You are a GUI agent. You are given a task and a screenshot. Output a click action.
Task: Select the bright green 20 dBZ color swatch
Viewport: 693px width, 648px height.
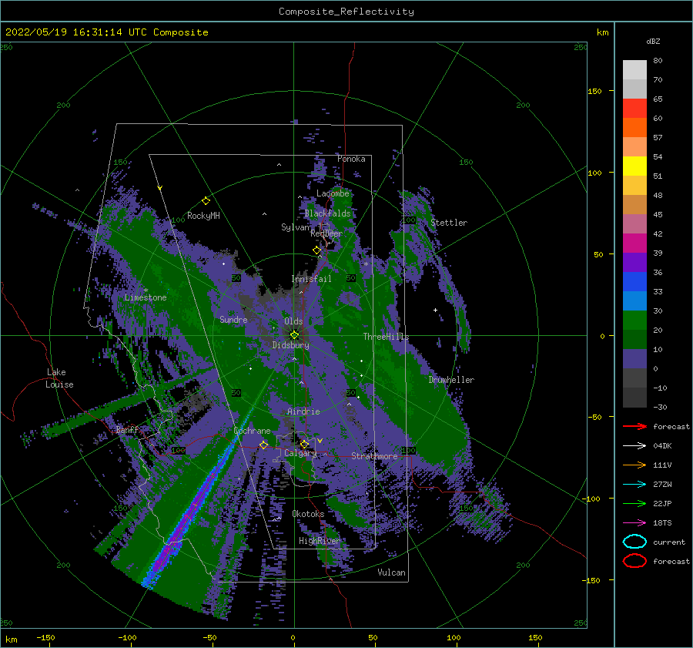pyautogui.click(x=634, y=321)
